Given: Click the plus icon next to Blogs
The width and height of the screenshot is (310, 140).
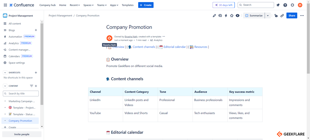Looking at the screenshot, I should [36, 30].
